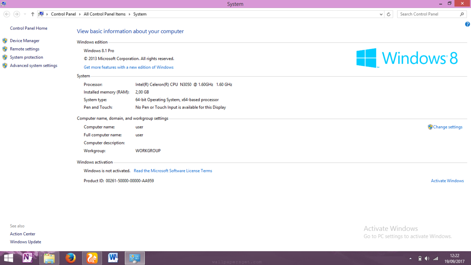Click the search magnifier icon
The image size is (471, 265).
462,14
